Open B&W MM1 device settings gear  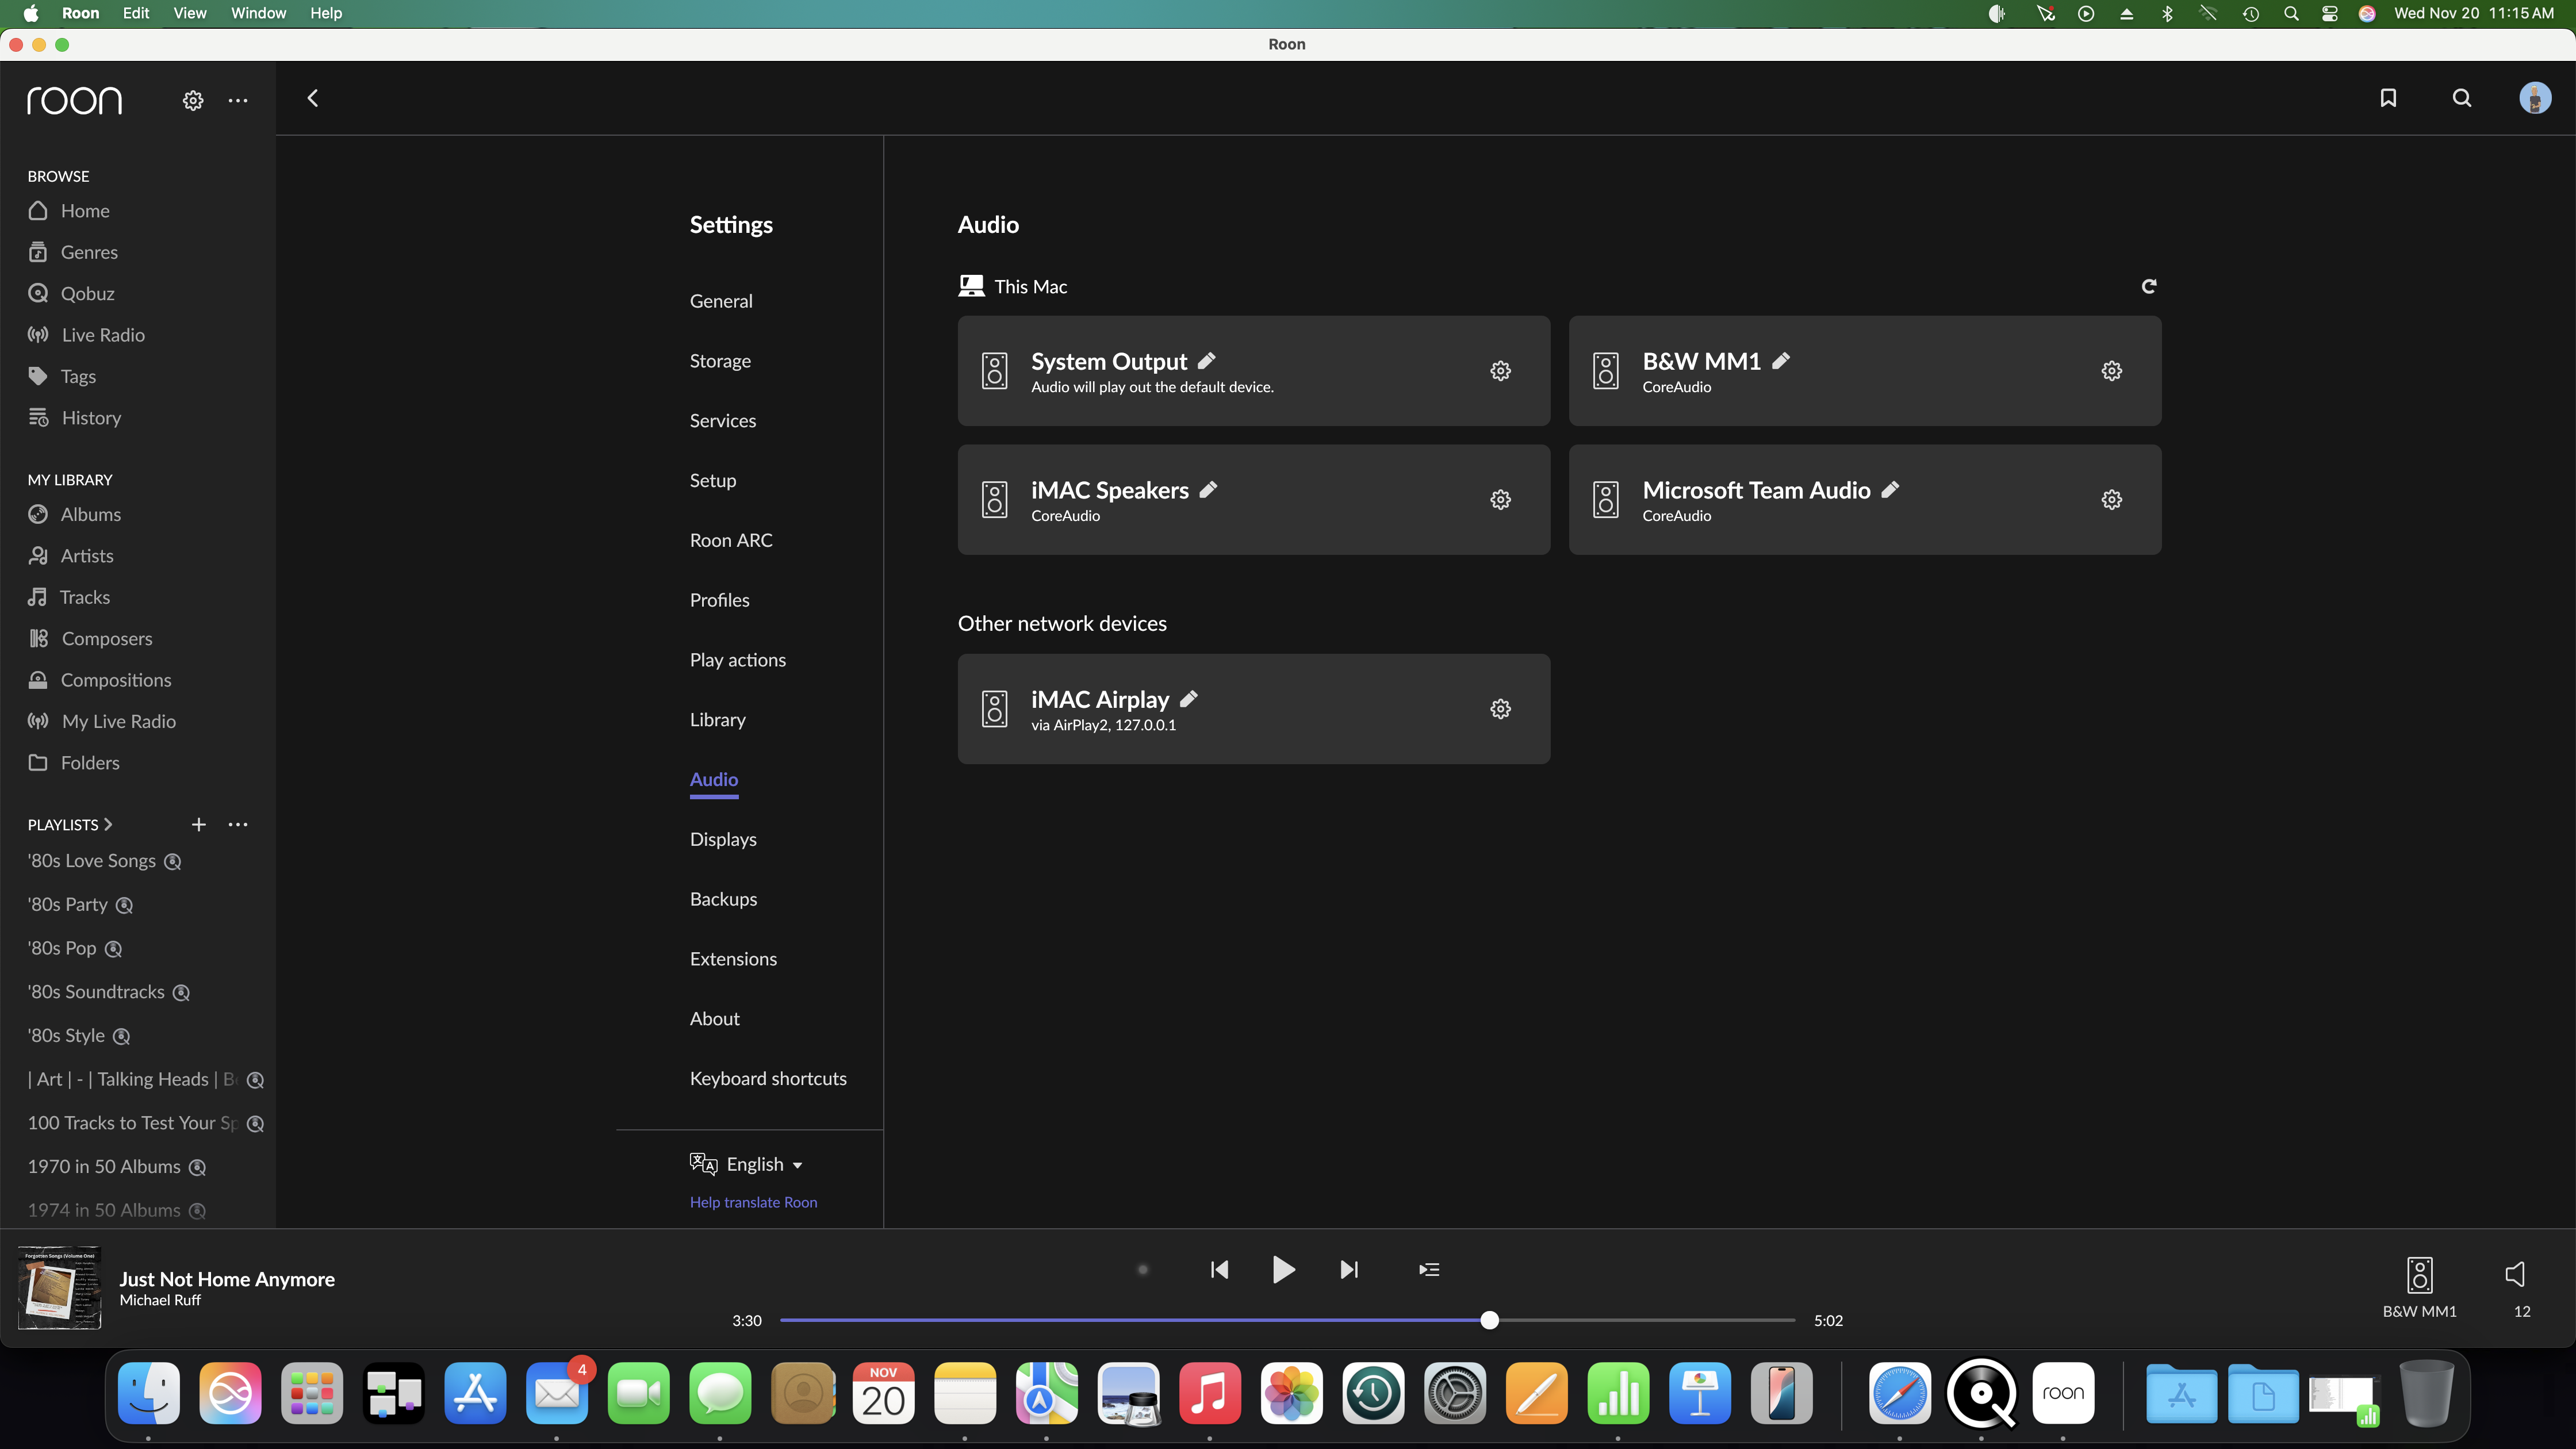[x=2111, y=371]
